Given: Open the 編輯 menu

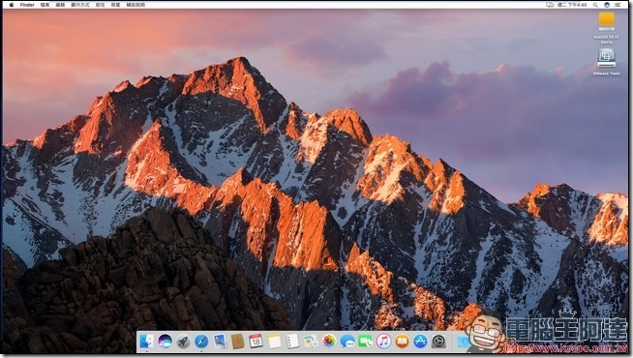Looking at the screenshot, I should coord(60,5).
